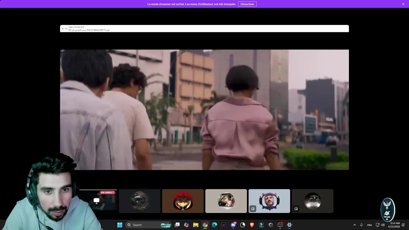
Task: Close the popup address bar with X
Action: click(63, 28)
